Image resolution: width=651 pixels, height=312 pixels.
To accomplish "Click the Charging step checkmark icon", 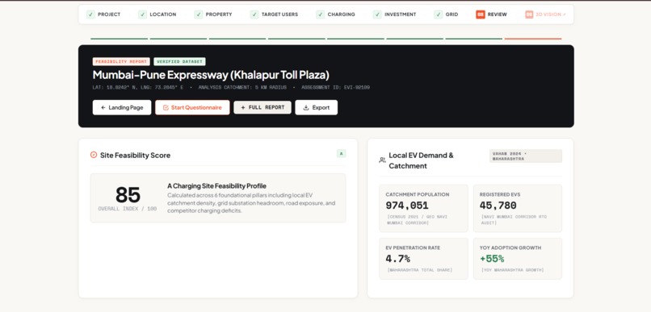I will coord(320,15).
